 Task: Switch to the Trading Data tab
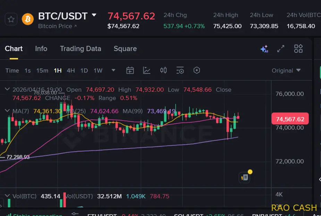click(x=81, y=49)
